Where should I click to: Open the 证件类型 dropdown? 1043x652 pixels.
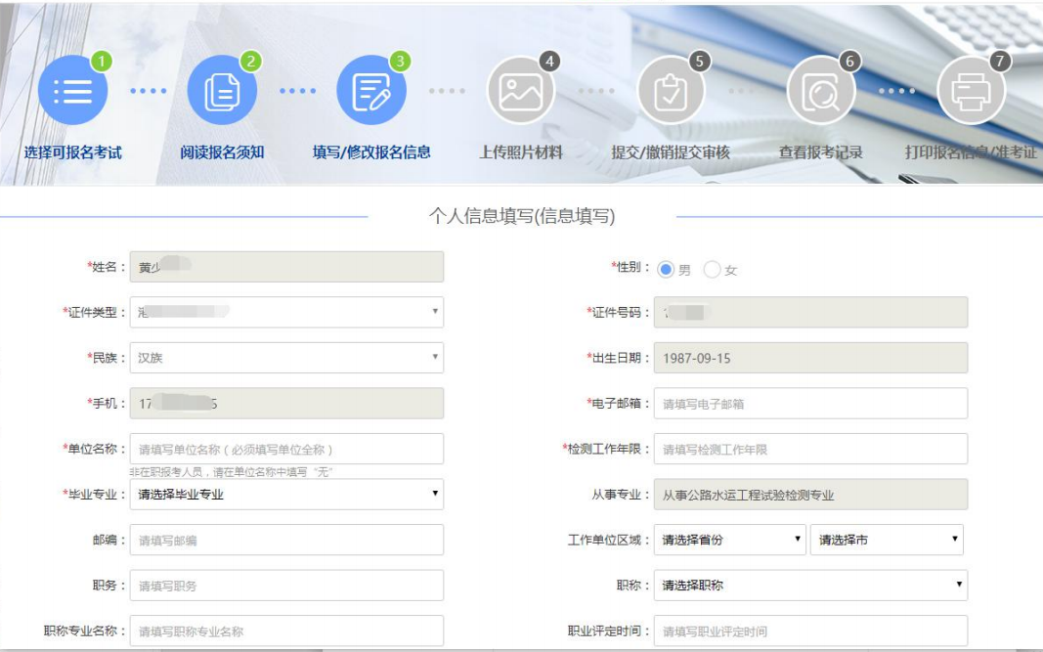point(286,312)
